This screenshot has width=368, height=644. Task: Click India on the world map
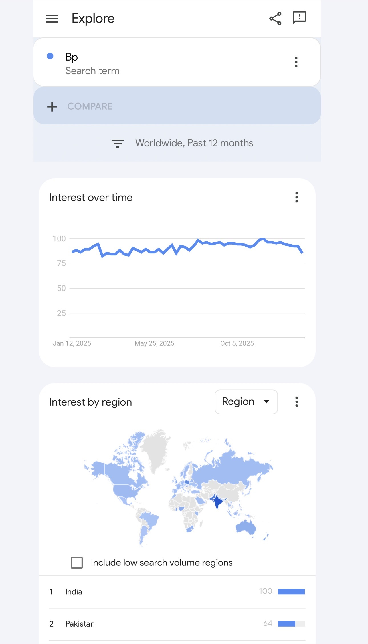[217, 501]
